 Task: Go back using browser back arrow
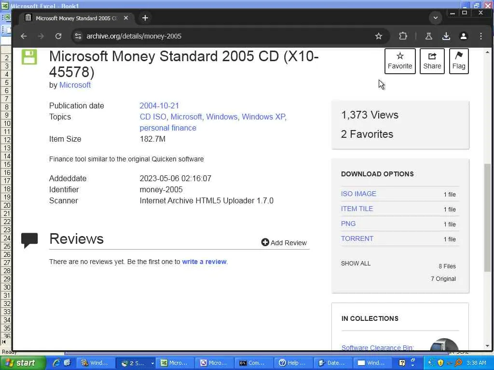coord(24,36)
